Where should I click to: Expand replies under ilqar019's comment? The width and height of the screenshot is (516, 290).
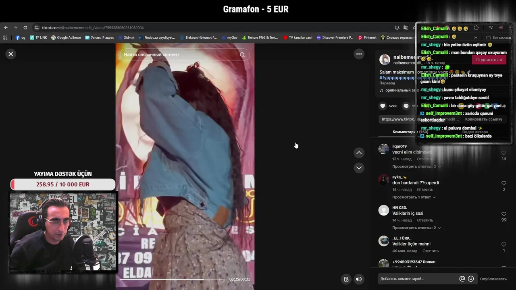tap(416, 166)
